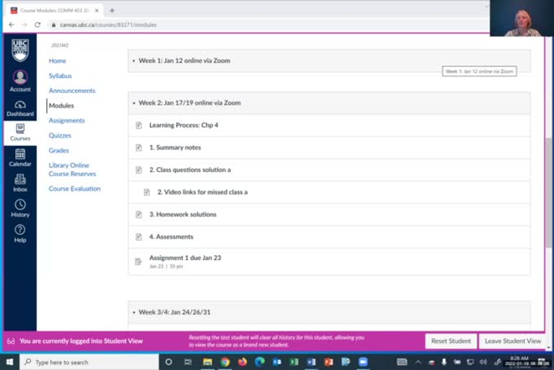Collapse the Week 3/4: Jan 24/26/31 module
Image resolution: width=554 pixels, height=370 pixels.
(x=134, y=312)
